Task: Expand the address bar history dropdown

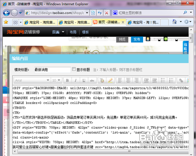Action: [x=87, y=13]
